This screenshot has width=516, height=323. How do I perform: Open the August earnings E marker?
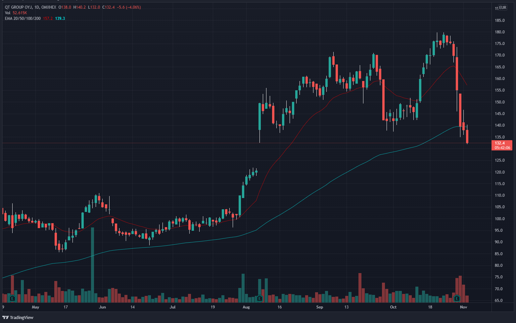pyautogui.click(x=260, y=299)
